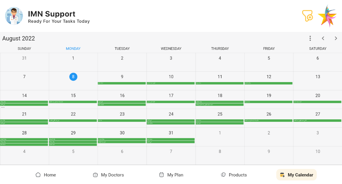The width and height of the screenshot is (342, 184).
Task: Click the second event on August 31
Action: 171,142
